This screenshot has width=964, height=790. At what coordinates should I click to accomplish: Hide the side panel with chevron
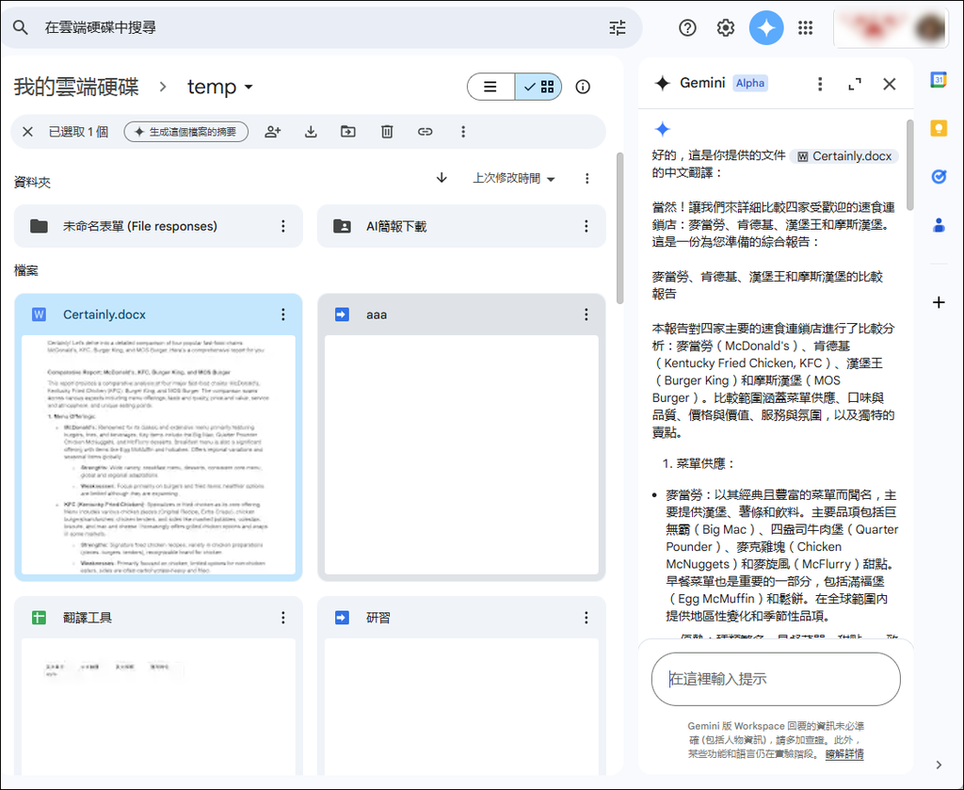[939, 765]
